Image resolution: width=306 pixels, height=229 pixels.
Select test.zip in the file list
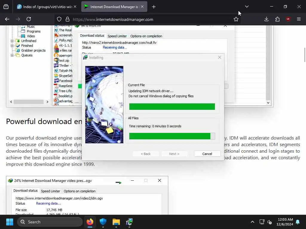(64, 61)
